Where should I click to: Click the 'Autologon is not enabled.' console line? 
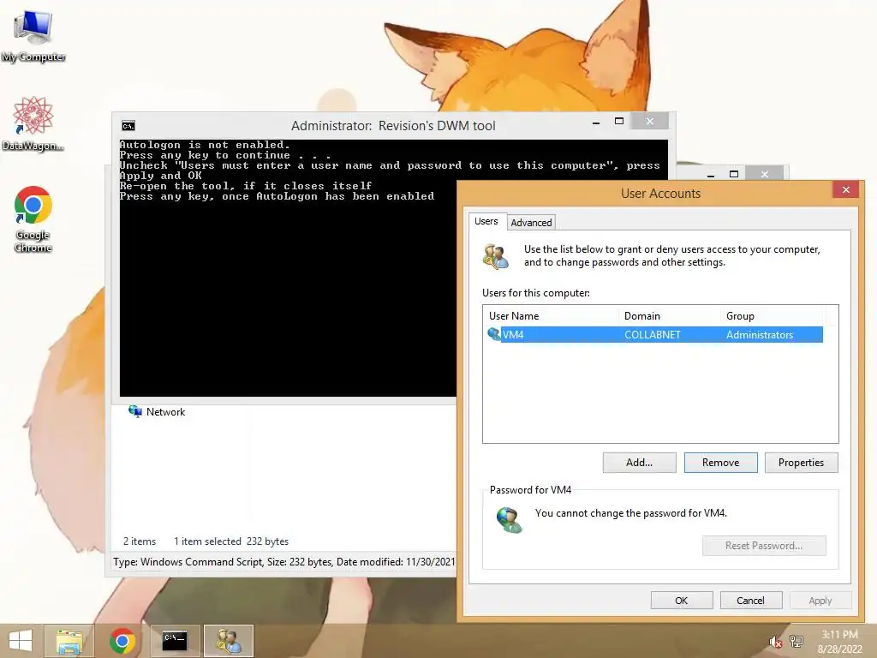tap(205, 145)
